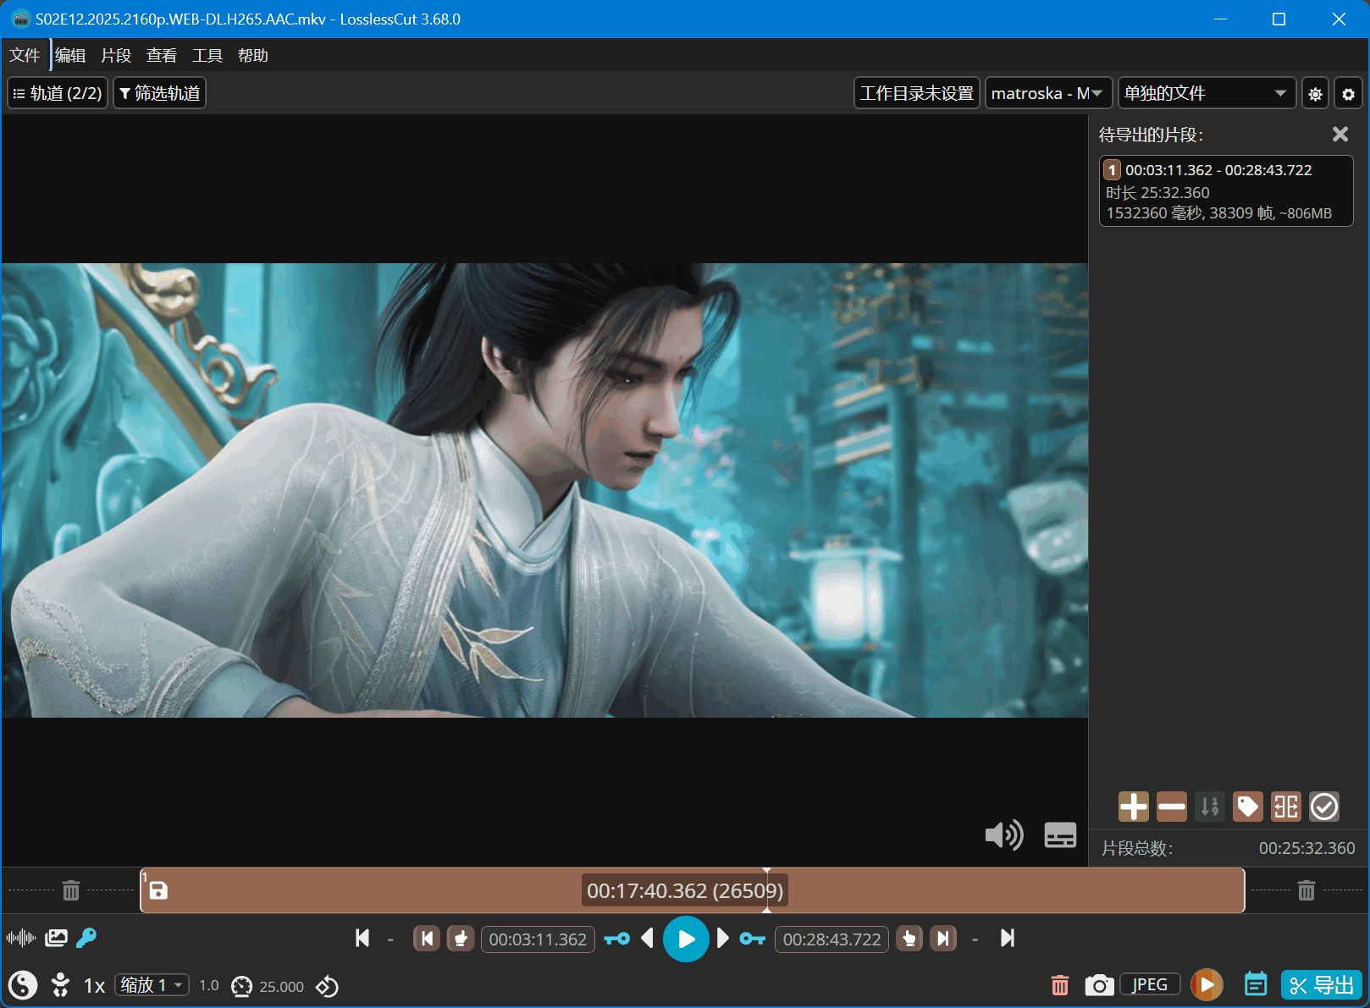The height and width of the screenshot is (1008, 1370).
Task: Click the 工作目录未设置 button
Action: (x=916, y=94)
